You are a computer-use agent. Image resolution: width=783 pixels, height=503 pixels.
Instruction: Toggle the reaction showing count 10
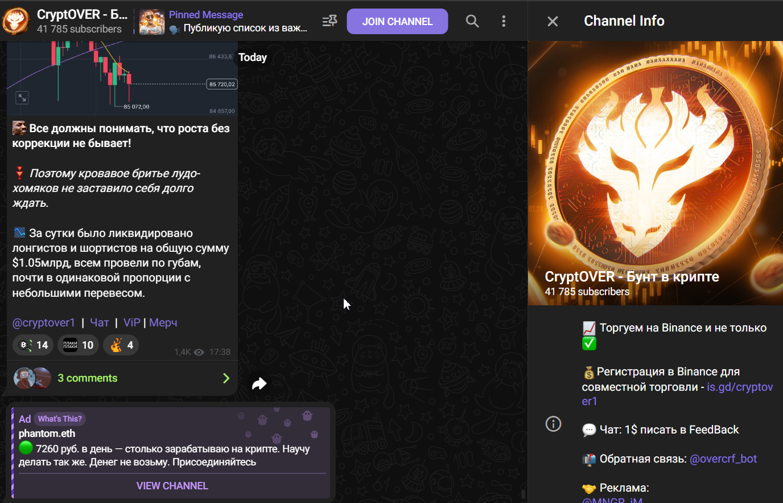(79, 345)
